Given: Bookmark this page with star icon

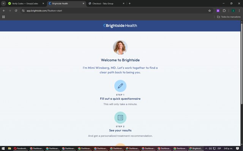Looking at the screenshot, I should pos(210,11).
